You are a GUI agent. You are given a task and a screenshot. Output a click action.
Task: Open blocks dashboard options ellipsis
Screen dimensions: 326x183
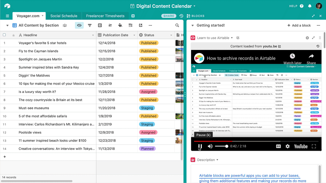(318, 25)
